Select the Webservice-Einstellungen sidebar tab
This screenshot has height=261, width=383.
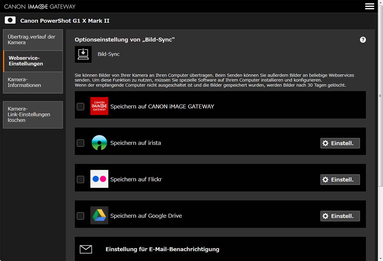click(x=33, y=61)
